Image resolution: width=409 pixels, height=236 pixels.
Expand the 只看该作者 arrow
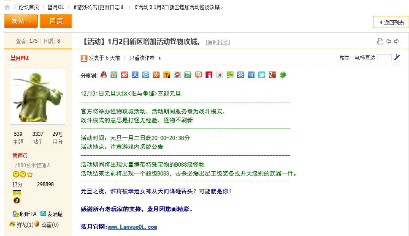(x=160, y=58)
